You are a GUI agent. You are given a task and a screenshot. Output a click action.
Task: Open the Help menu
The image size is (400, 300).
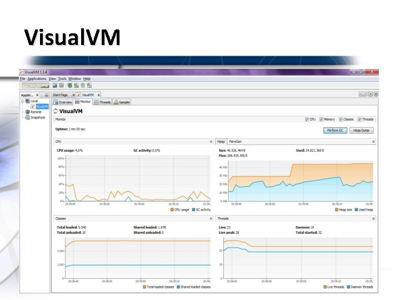point(87,78)
